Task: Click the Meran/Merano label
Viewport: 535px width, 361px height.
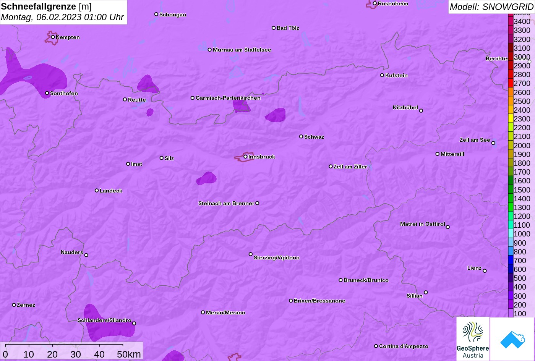Action: [x=226, y=312]
